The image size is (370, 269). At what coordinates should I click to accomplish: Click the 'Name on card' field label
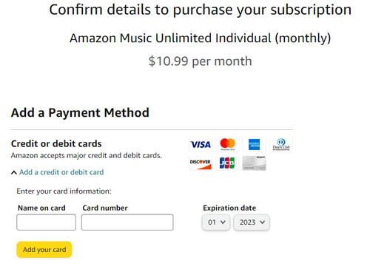[x=41, y=208]
